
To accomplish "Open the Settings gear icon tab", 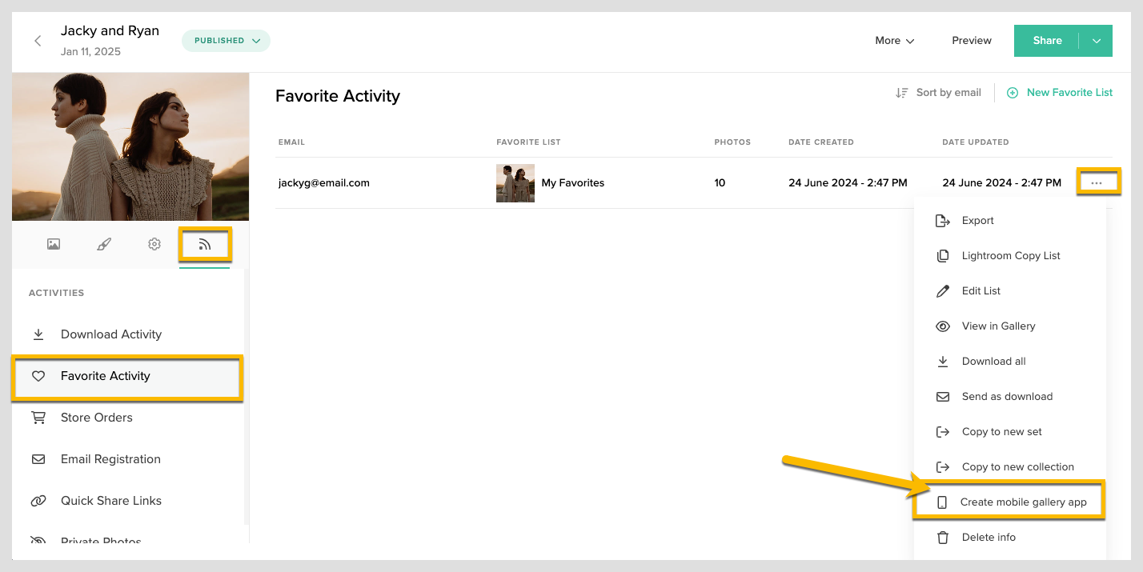I will click(x=154, y=243).
